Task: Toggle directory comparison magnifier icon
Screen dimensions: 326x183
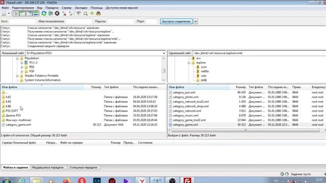Action: tap(85, 14)
